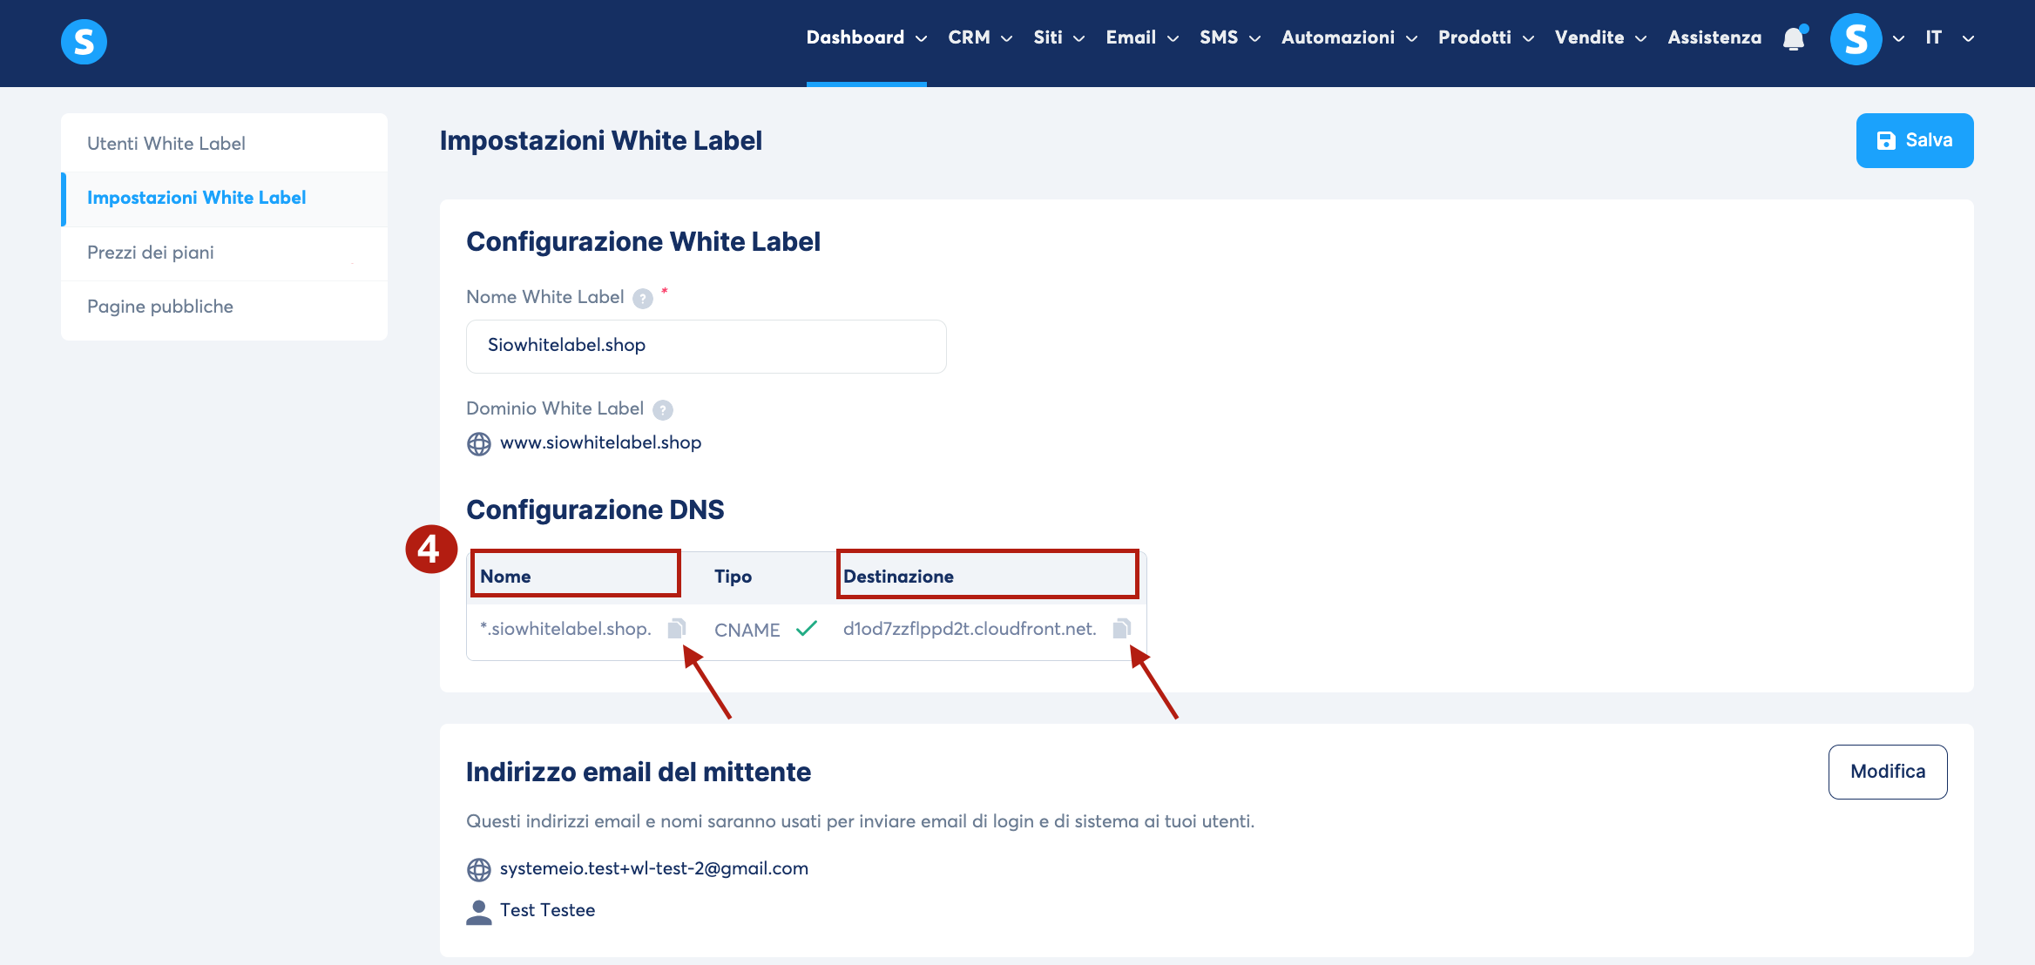Viewport: 2035px width, 965px height.
Task: Focus the Nome White Label text field
Action: pyautogui.click(x=706, y=346)
